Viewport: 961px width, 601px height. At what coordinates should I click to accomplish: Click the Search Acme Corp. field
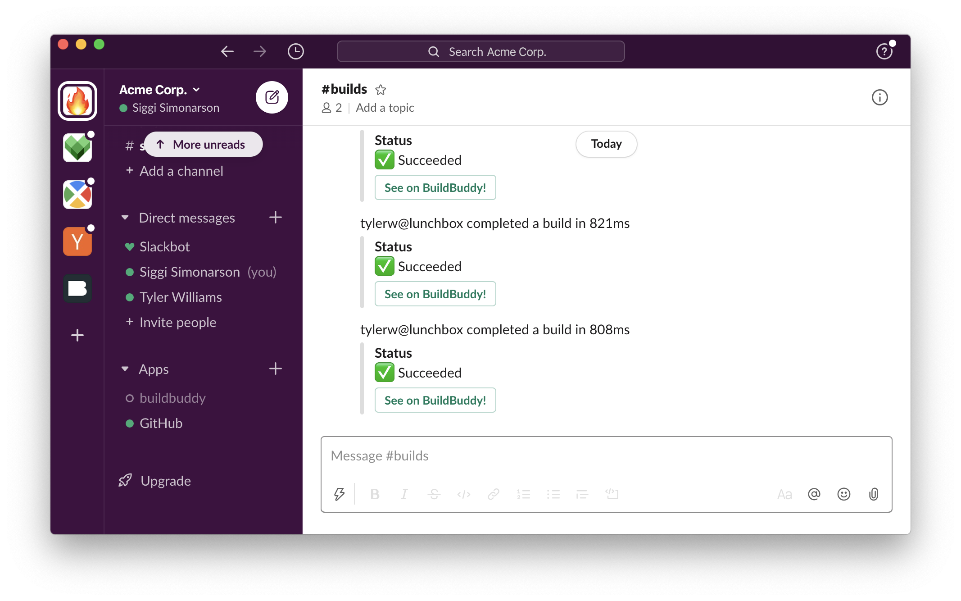click(x=480, y=51)
